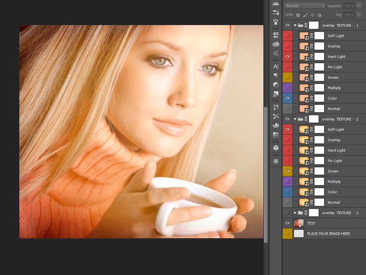Open the crossed-tools Actions panel icon

coord(276,116)
